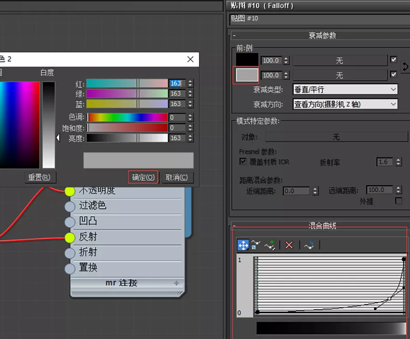The width and height of the screenshot is (410, 339).
Task: Collapse the 衰减参数 rollout
Action: point(234,35)
